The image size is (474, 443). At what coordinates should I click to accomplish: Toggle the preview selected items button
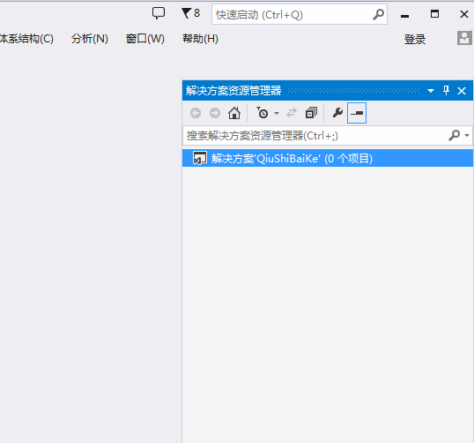357,113
